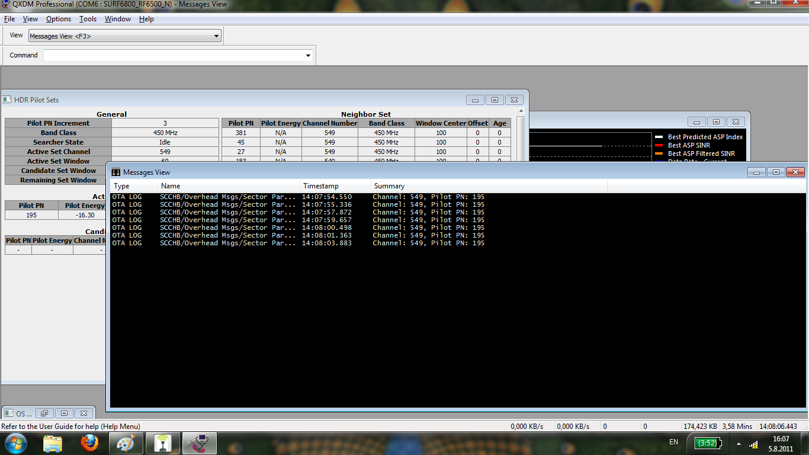Sort messages by Name column header
Image resolution: width=809 pixels, height=455 pixels.
tap(229, 186)
